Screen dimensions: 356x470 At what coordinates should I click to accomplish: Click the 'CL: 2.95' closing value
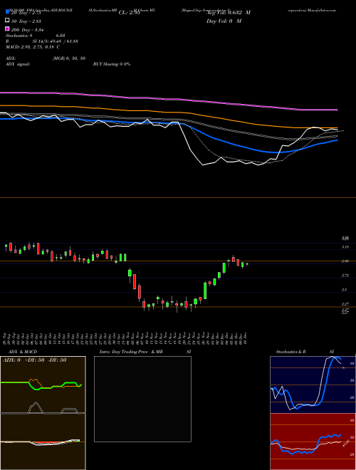click(129, 13)
